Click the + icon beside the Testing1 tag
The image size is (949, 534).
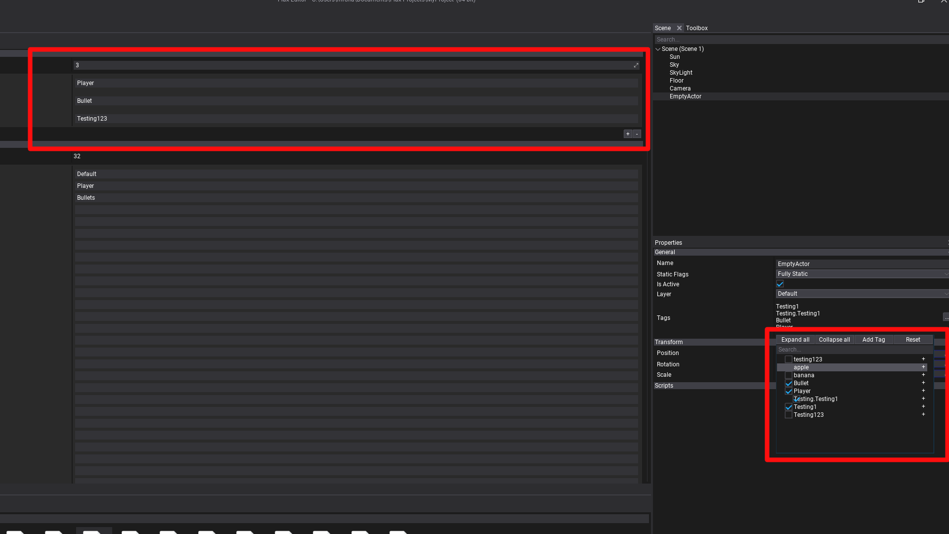tap(923, 406)
